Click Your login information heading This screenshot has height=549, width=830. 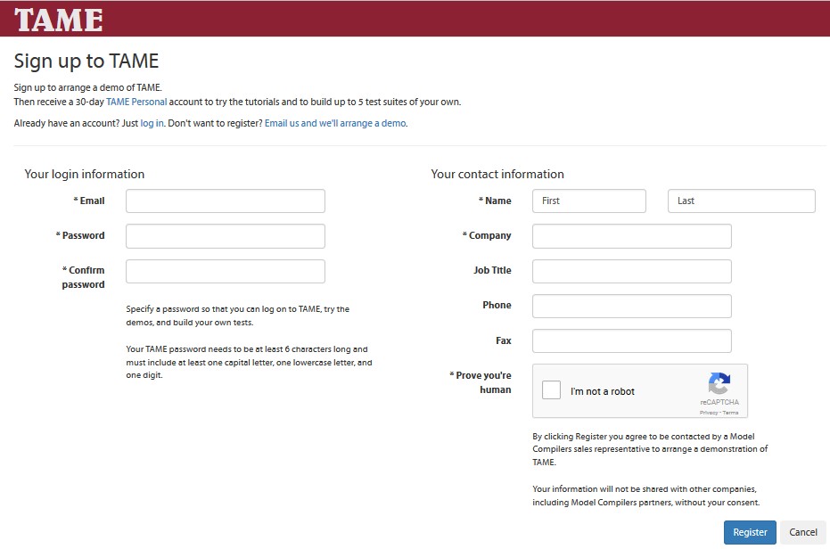coord(84,174)
